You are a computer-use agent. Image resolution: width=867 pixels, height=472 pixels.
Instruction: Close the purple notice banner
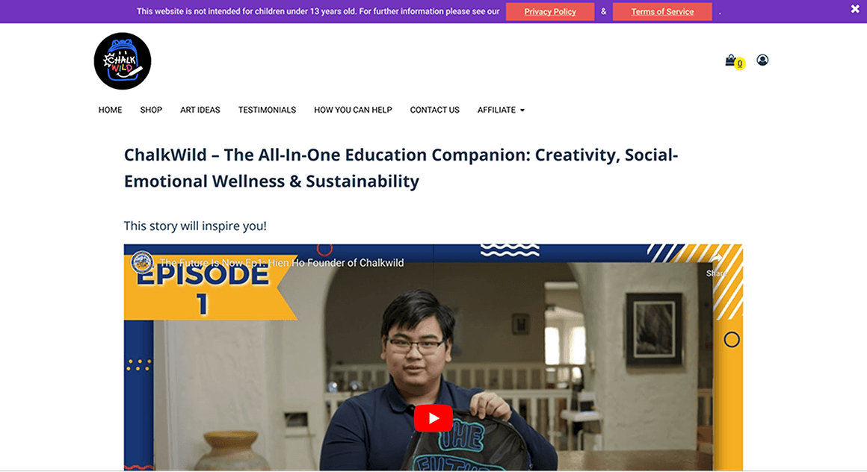click(x=855, y=9)
